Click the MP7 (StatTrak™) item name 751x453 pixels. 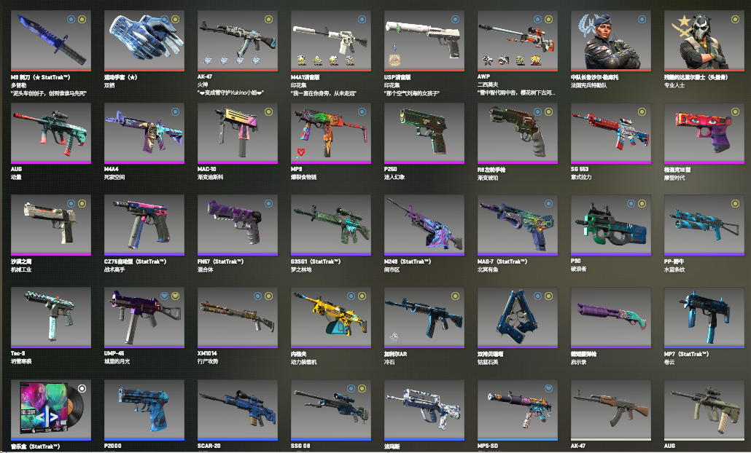686,354
